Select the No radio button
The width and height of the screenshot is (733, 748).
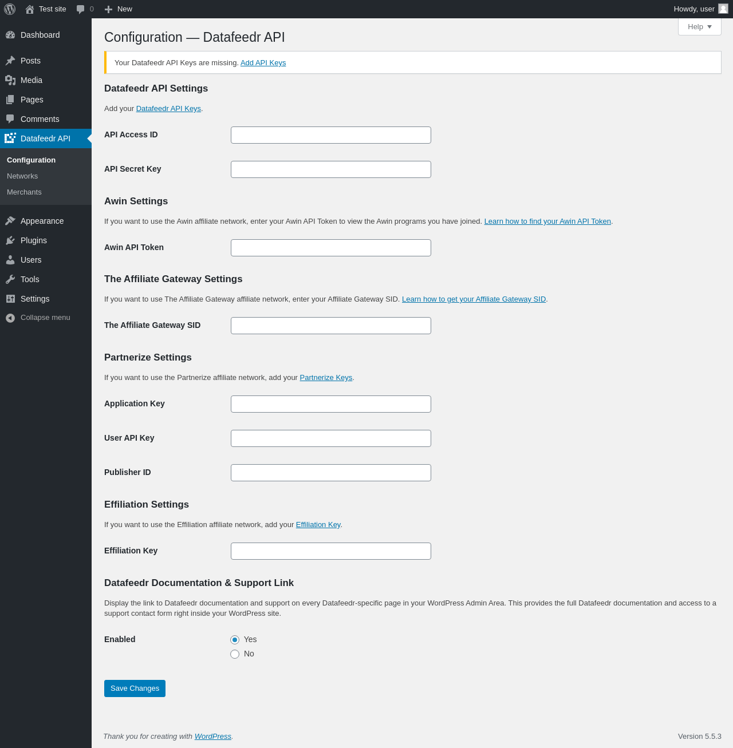235,654
